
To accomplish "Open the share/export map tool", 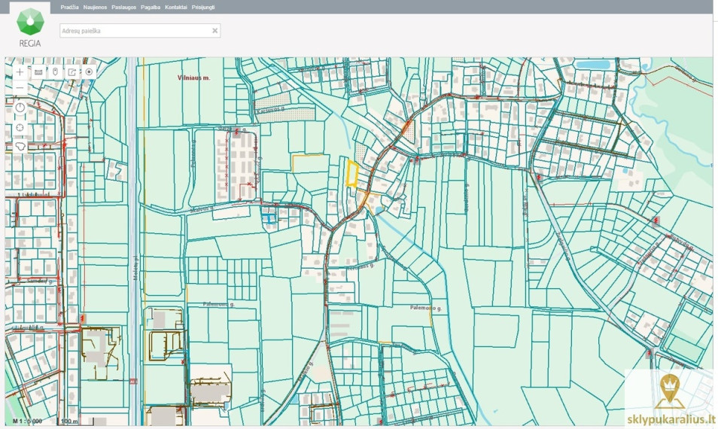I will click(72, 72).
